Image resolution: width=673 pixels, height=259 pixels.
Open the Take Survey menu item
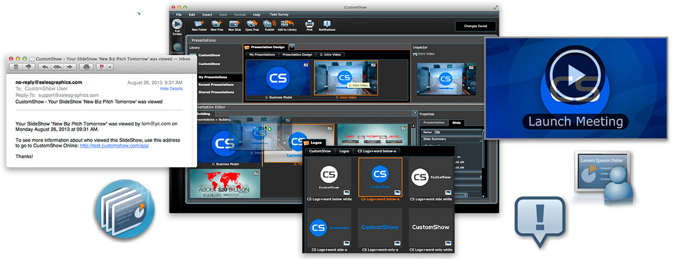coord(279,14)
